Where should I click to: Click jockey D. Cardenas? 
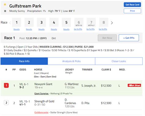tap(70, 101)
